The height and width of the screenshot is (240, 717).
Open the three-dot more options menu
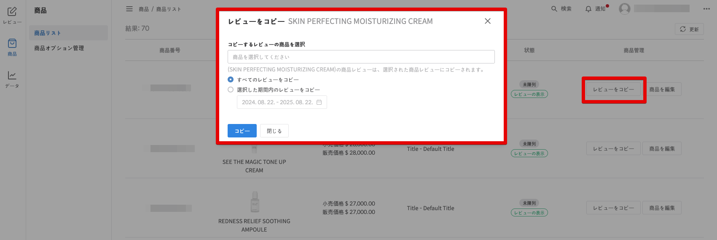coord(706,9)
